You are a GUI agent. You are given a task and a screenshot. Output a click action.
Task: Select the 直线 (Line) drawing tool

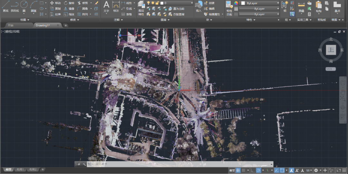pyautogui.click(x=5, y=7)
